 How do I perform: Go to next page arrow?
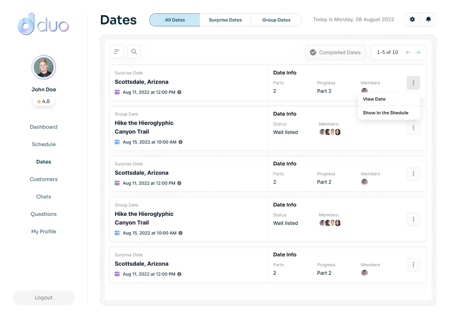[x=418, y=53]
